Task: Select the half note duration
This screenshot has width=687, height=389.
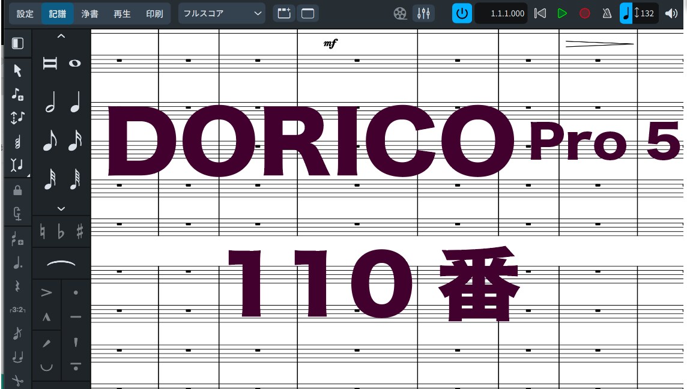Action: [50, 102]
